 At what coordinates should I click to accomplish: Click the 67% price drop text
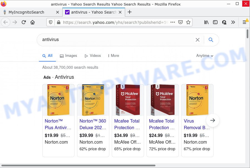197,149
